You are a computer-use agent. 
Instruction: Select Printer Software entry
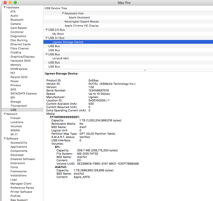click(21, 192)
